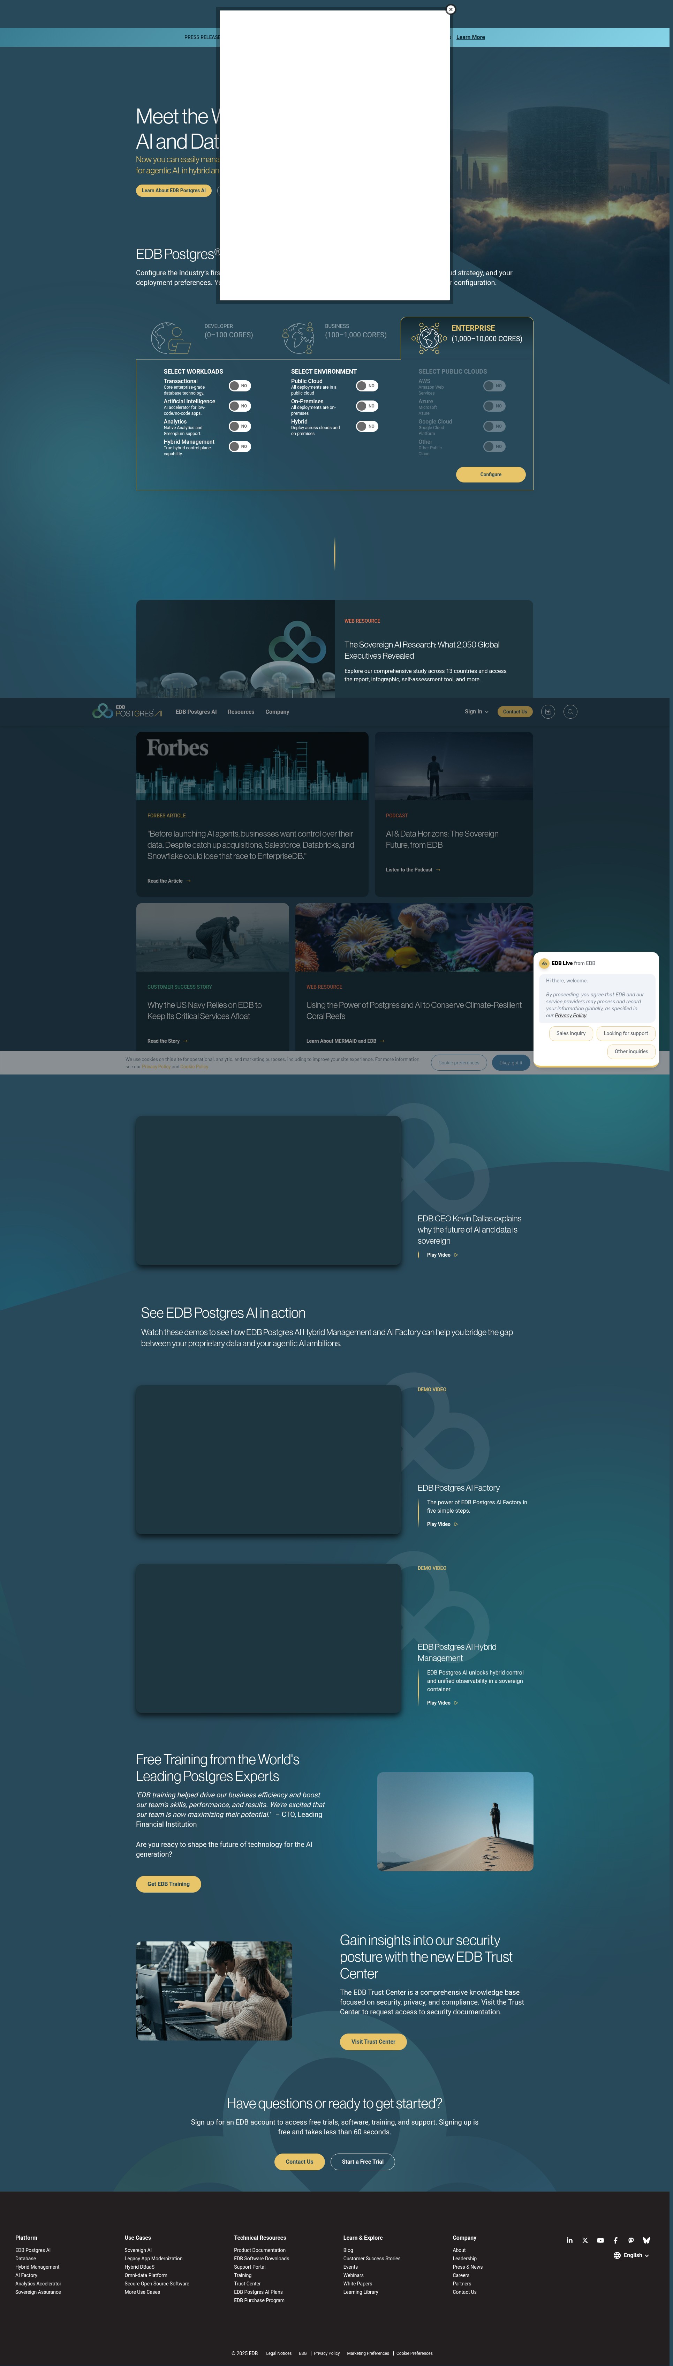This screenshot has width=673, height=2366.
Task: Open the EDB Postgres AI Factory video thumbnail
Action: (268, 1459)
